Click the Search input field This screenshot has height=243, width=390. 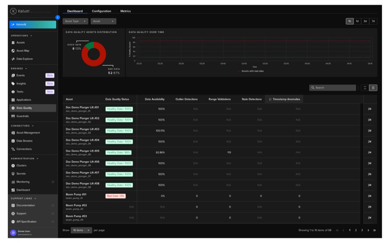[x=332, y=88]
